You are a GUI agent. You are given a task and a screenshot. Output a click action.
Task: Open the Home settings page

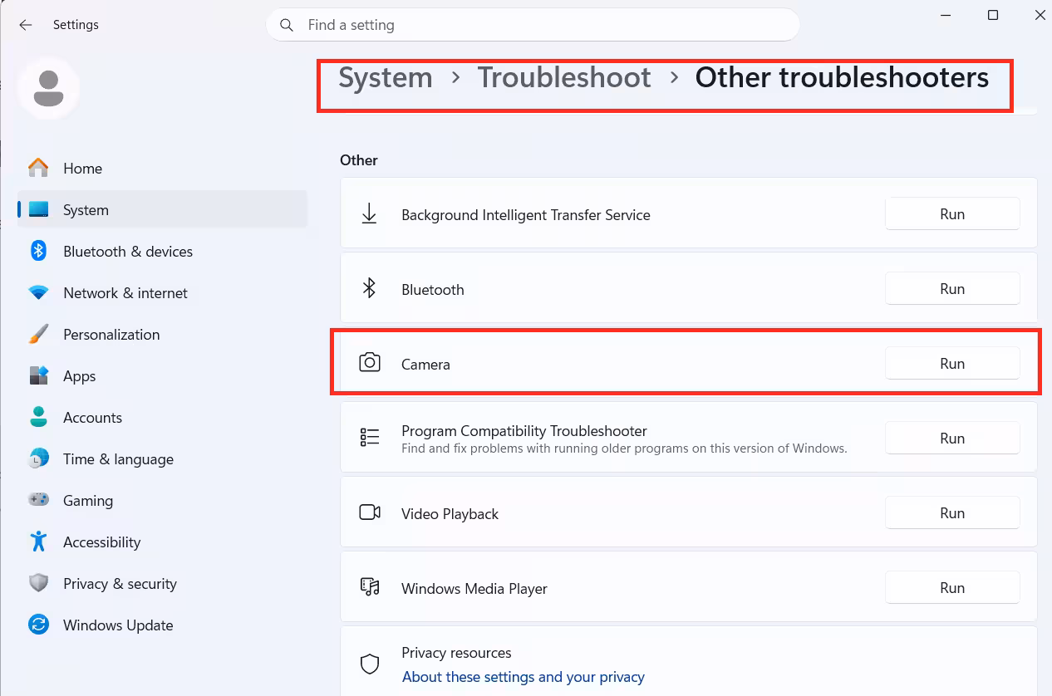click(162, 168)
